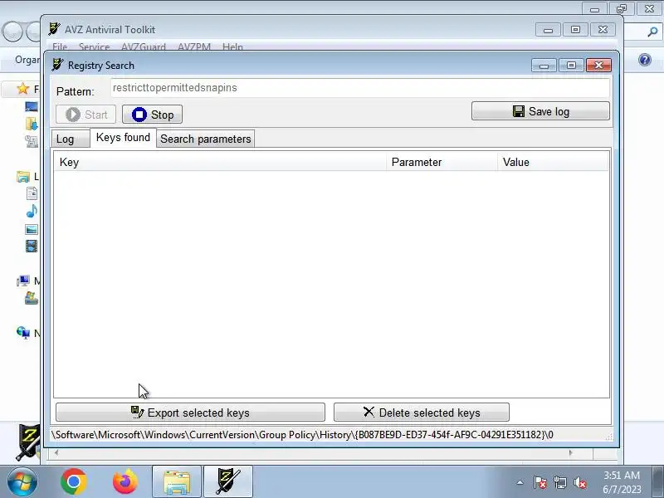Open the Search parameters tab
664x498 pixels.
206,139
